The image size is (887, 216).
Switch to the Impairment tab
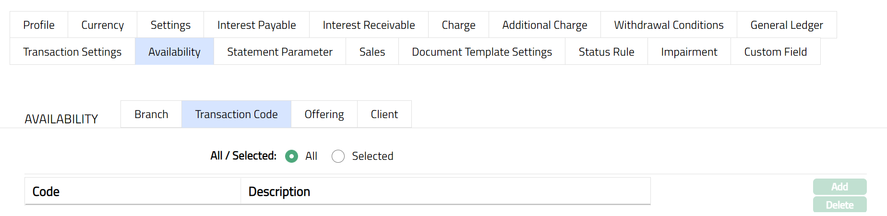click(x=689, y=52)
